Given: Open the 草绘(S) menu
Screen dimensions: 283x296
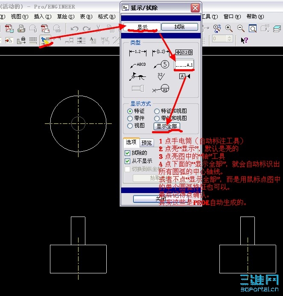Looking at the screenshot, I should coord(66,17).
